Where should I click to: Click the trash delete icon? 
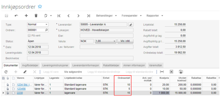coord(36,16)
